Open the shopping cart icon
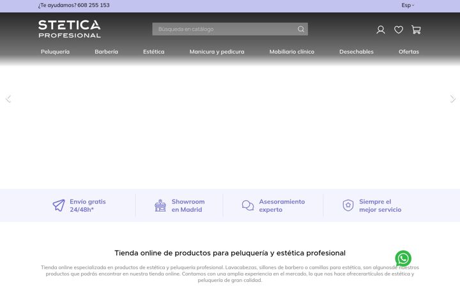Screen dimensions: 460x287 [x=416, y=29]
